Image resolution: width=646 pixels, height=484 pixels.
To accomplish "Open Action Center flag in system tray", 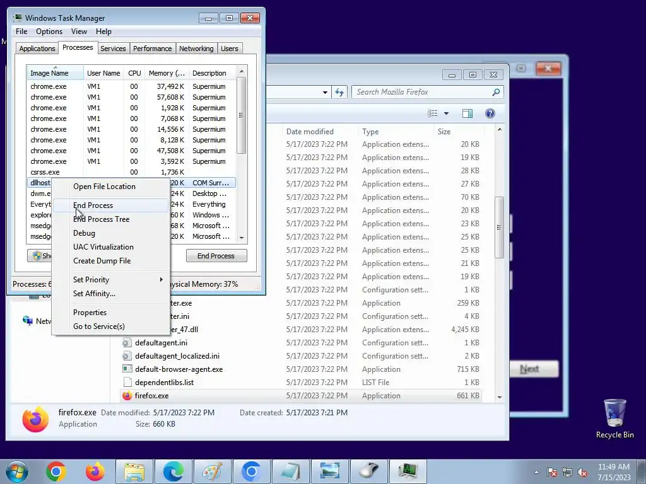I will coord(552,472).
